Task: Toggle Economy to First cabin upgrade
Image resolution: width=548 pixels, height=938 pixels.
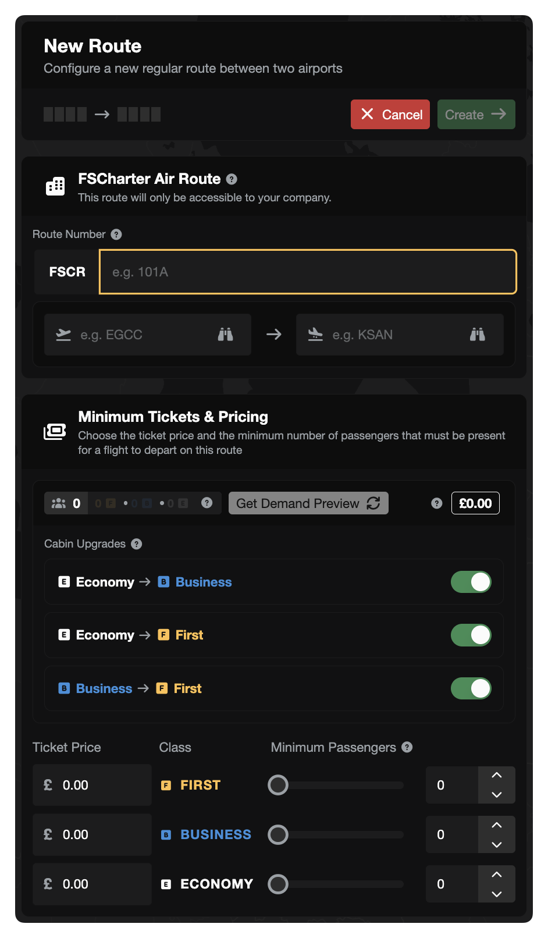Action: [x=471, y=635]
